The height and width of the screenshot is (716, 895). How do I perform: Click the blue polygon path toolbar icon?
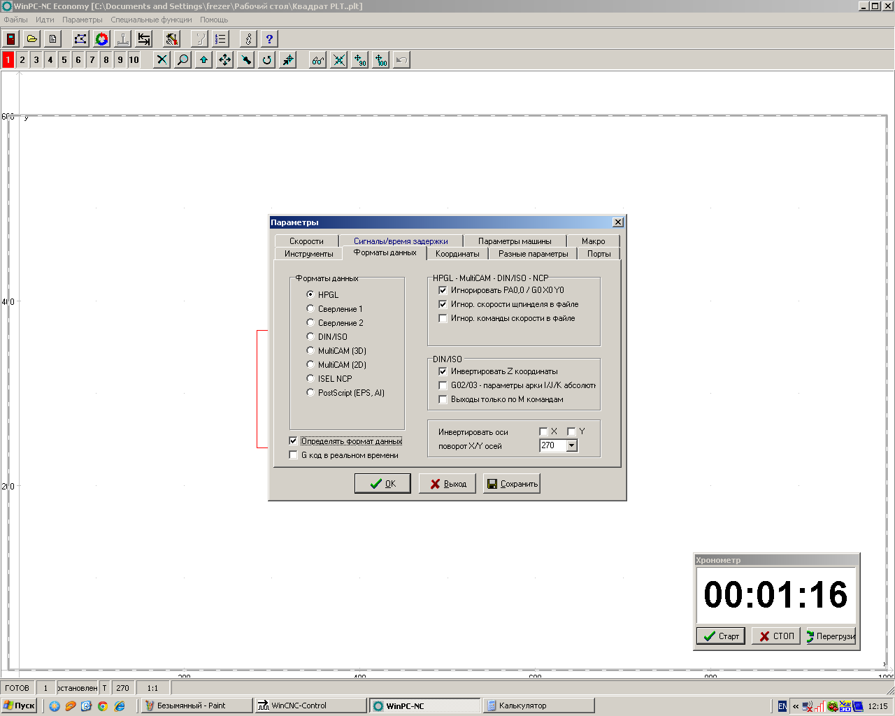point(81,38)
